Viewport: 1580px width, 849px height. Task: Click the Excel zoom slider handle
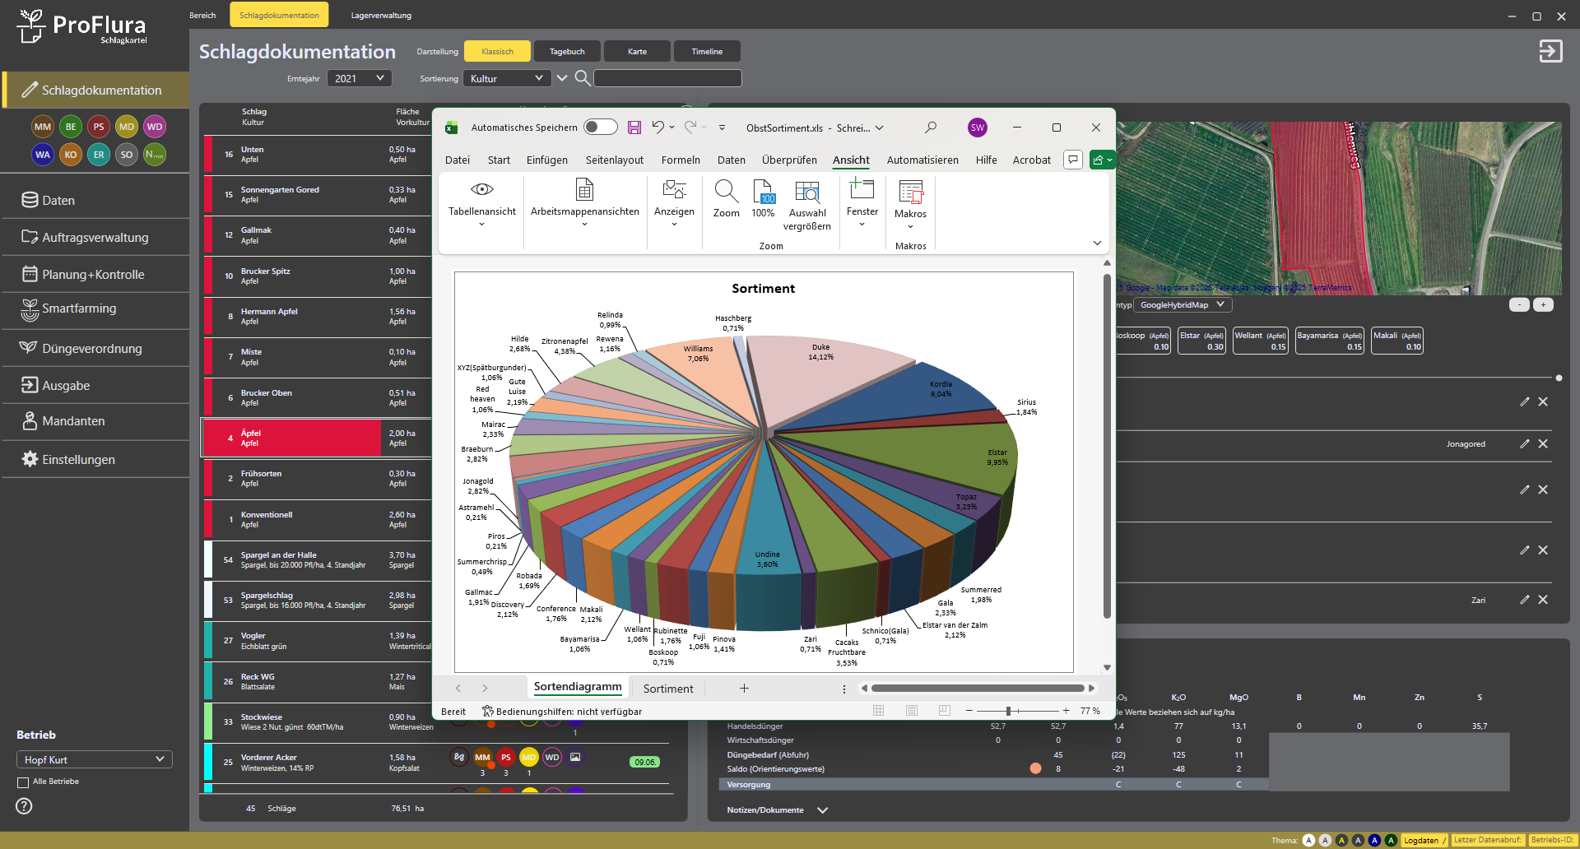pos(1008,711)
